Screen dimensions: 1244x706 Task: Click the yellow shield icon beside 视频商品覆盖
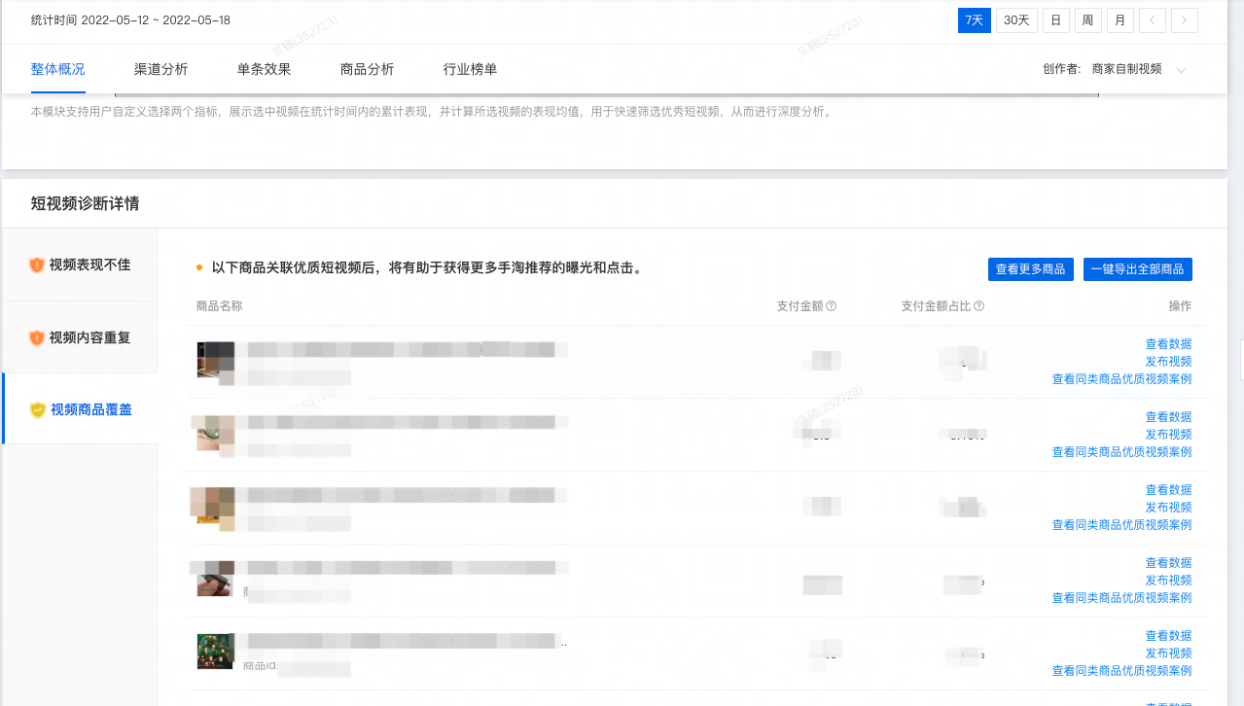(38, 409)
